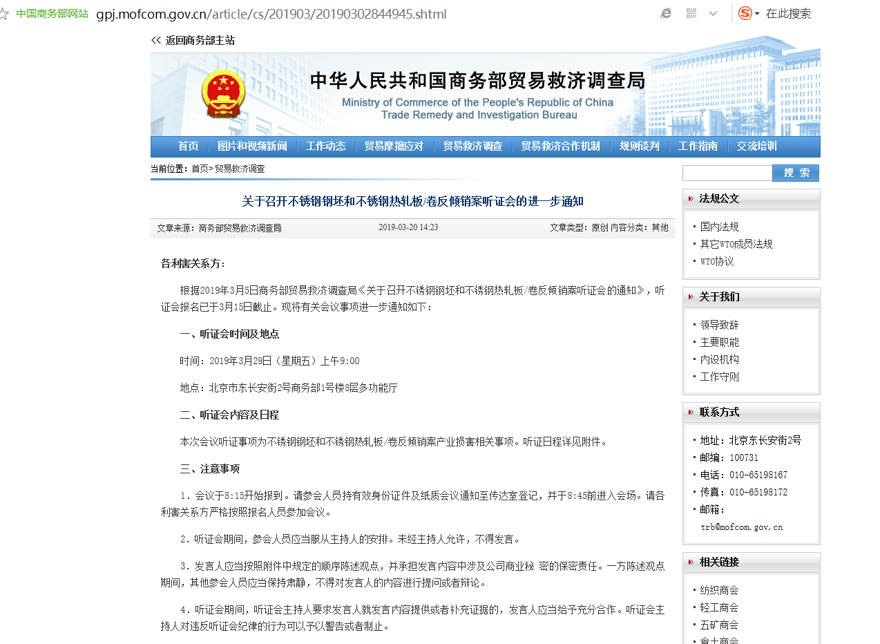Click 返回商务部主站 link
Viewport: 880px width, 644px height.
[x=200, y=40]
